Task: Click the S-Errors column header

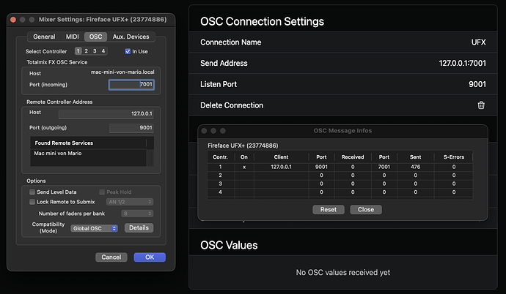Action: pyautogui.click(x=454, y=157)
